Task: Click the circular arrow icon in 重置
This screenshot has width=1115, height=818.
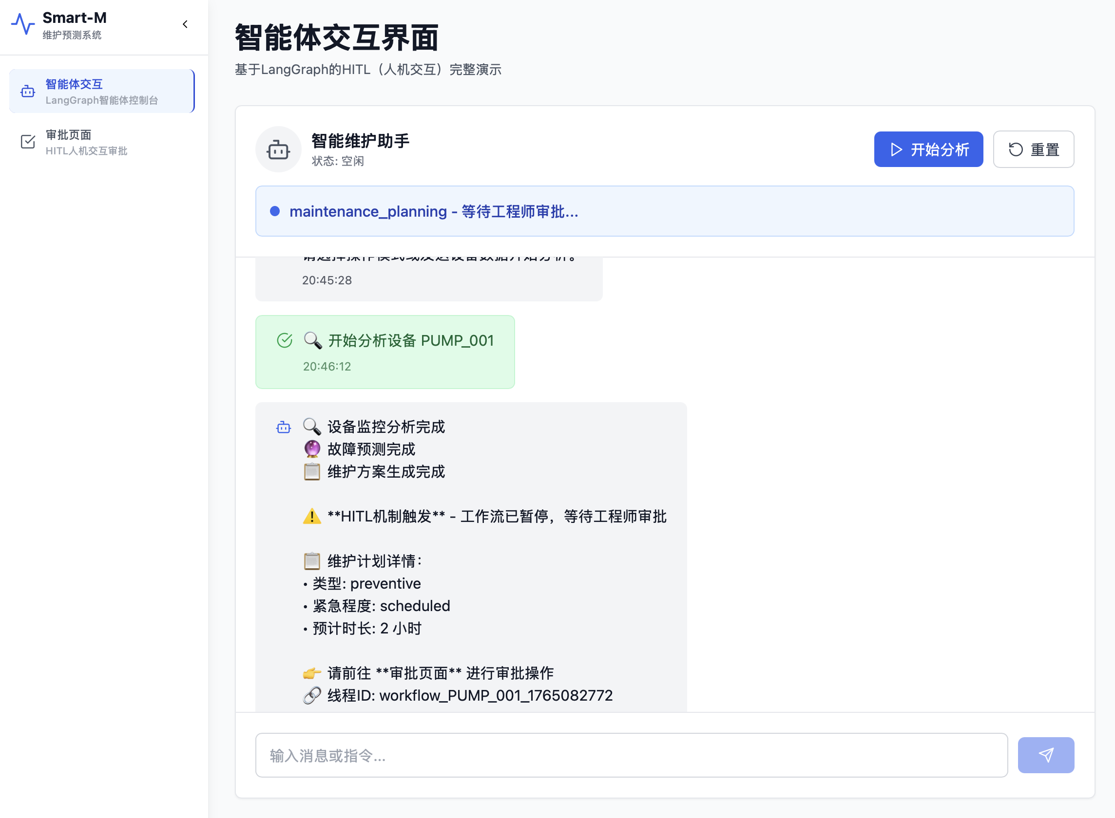Action: 1016,149
